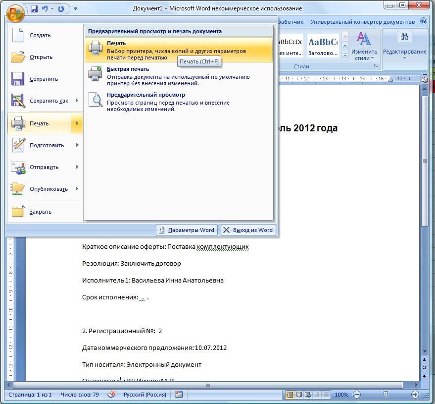The image size is (435, 404).
Task: Click the Сохранить floppy disk icon
Action: tap(17, 79)
